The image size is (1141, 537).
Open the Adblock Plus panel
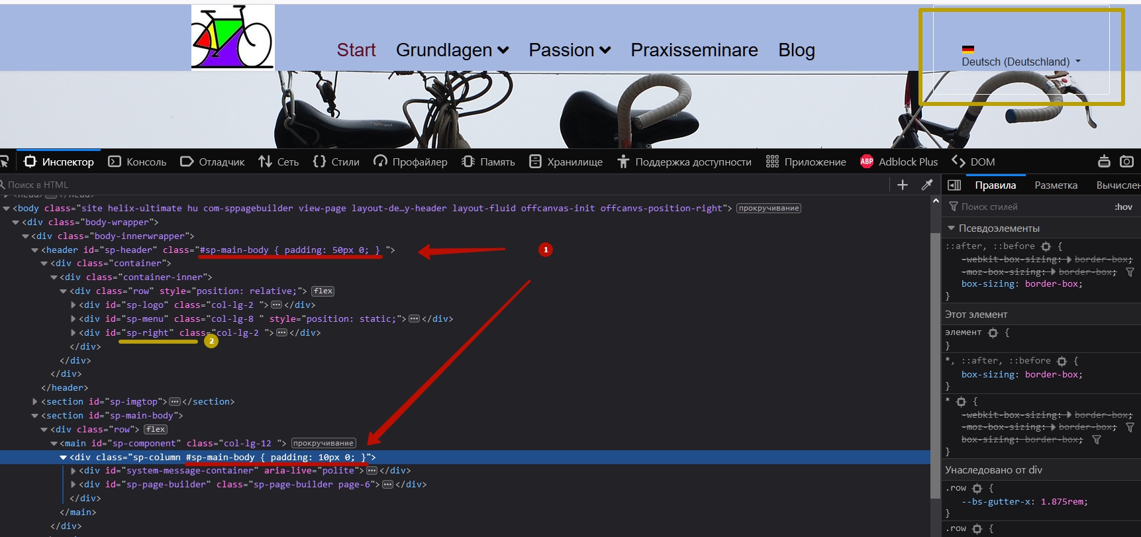tap(899, 162)
